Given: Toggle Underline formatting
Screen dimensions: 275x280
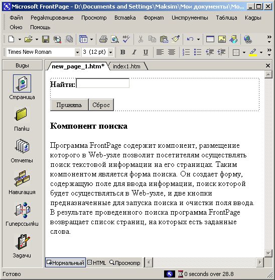Looking at the screenshot, I should click(x=146, y=52).
